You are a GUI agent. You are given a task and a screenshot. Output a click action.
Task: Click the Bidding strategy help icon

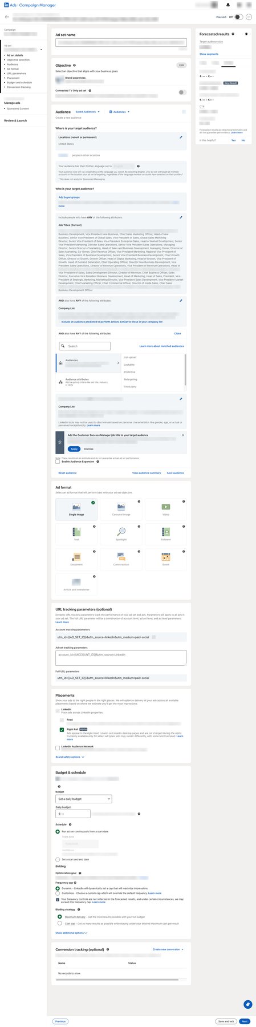(79, 909)
